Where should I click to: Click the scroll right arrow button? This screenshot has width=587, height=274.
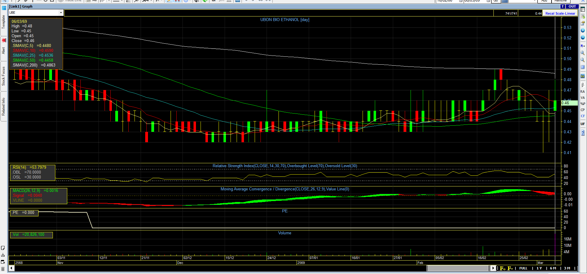click(493, 268)
